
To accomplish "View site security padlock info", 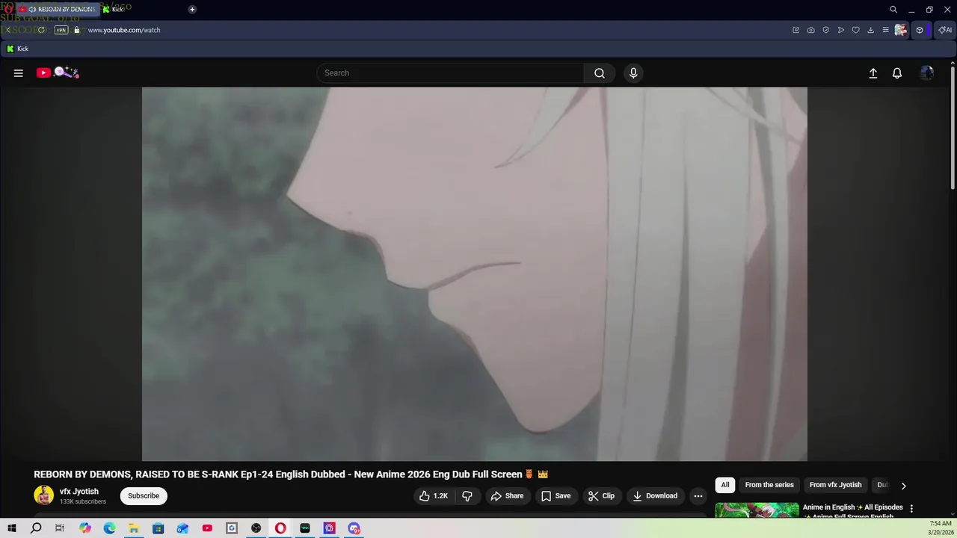I will click(76, 30).
